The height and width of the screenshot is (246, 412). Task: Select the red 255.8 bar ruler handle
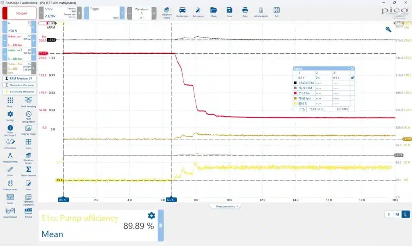43,53
